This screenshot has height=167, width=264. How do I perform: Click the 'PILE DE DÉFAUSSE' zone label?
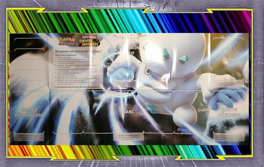click(229, 112)
